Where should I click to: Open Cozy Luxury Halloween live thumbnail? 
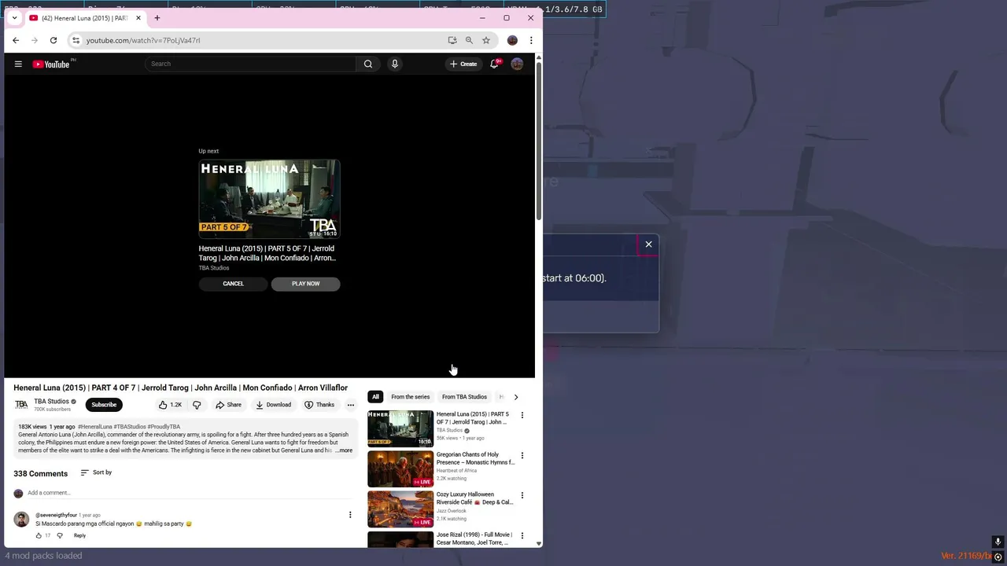coord(400,509)
